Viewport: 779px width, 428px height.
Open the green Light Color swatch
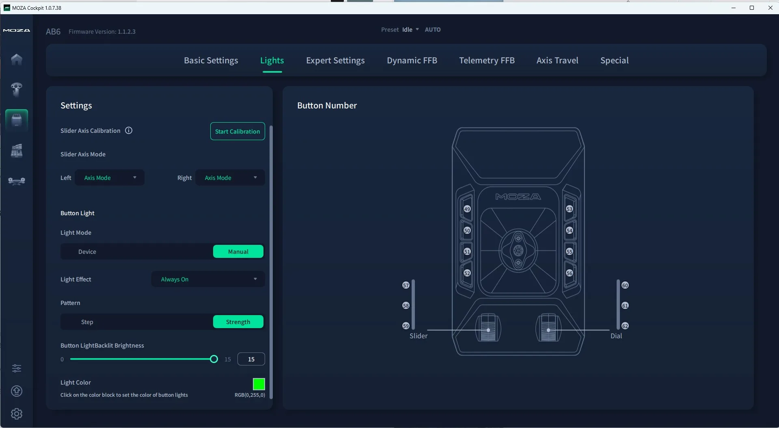pos(259,384)
